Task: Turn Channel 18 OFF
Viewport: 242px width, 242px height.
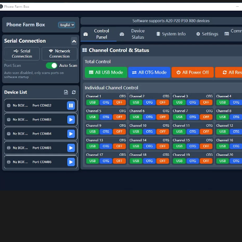Action: pos(163,161)
